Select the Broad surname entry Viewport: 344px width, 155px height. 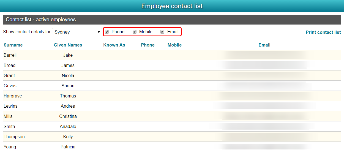click(10, 65)
